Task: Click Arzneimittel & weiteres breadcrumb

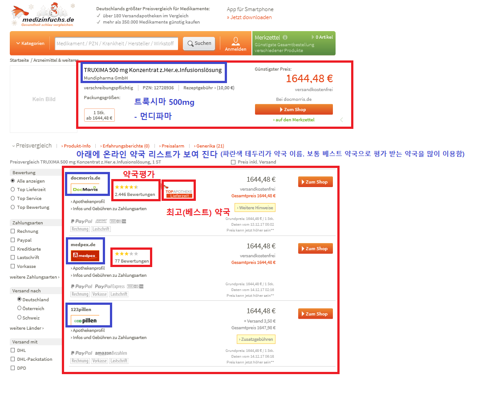Action: point(56,60)
